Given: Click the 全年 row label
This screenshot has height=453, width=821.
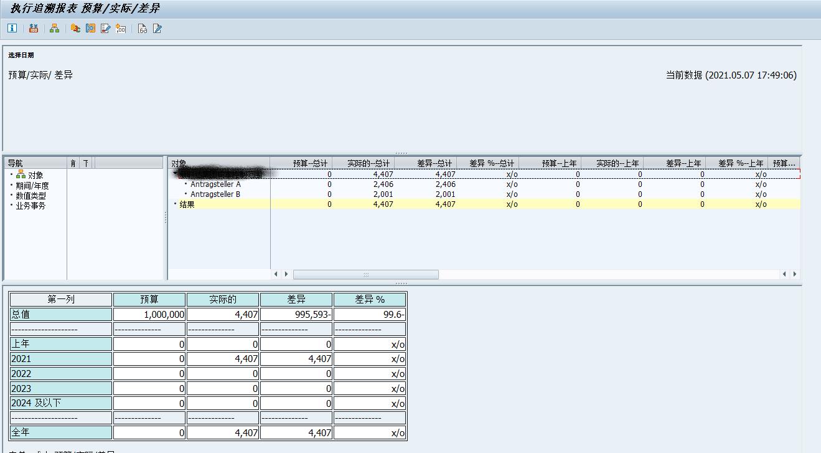Looking at the screenshot, I should 61,432.
